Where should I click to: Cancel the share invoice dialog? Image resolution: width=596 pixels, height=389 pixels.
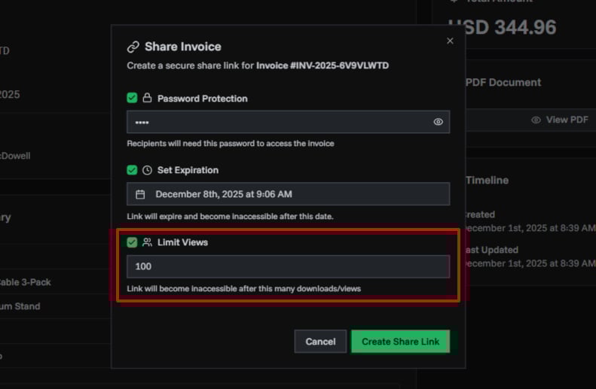pyautogui.click(x=320, y=342)
